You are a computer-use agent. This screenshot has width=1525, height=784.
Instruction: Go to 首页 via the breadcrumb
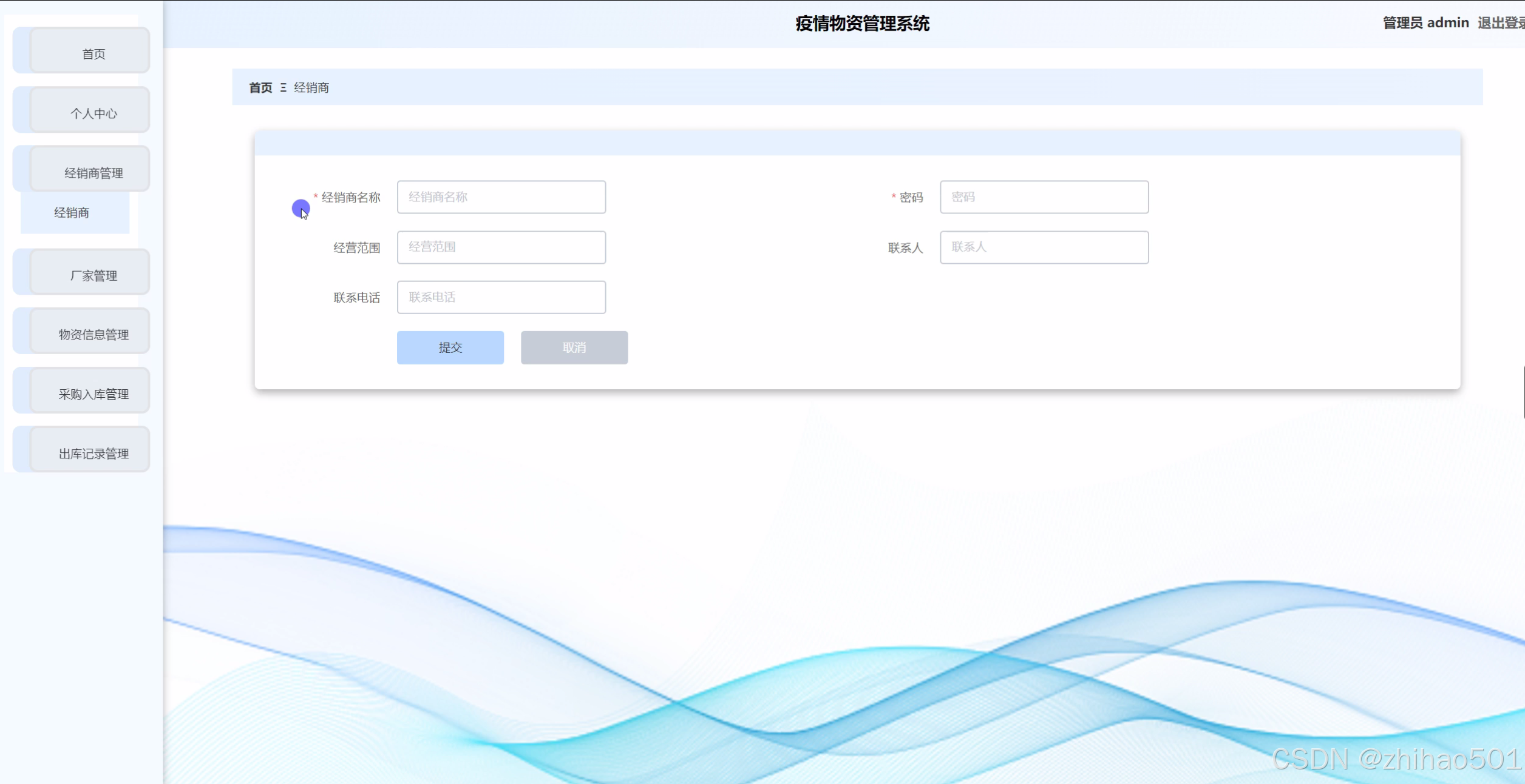260,88
